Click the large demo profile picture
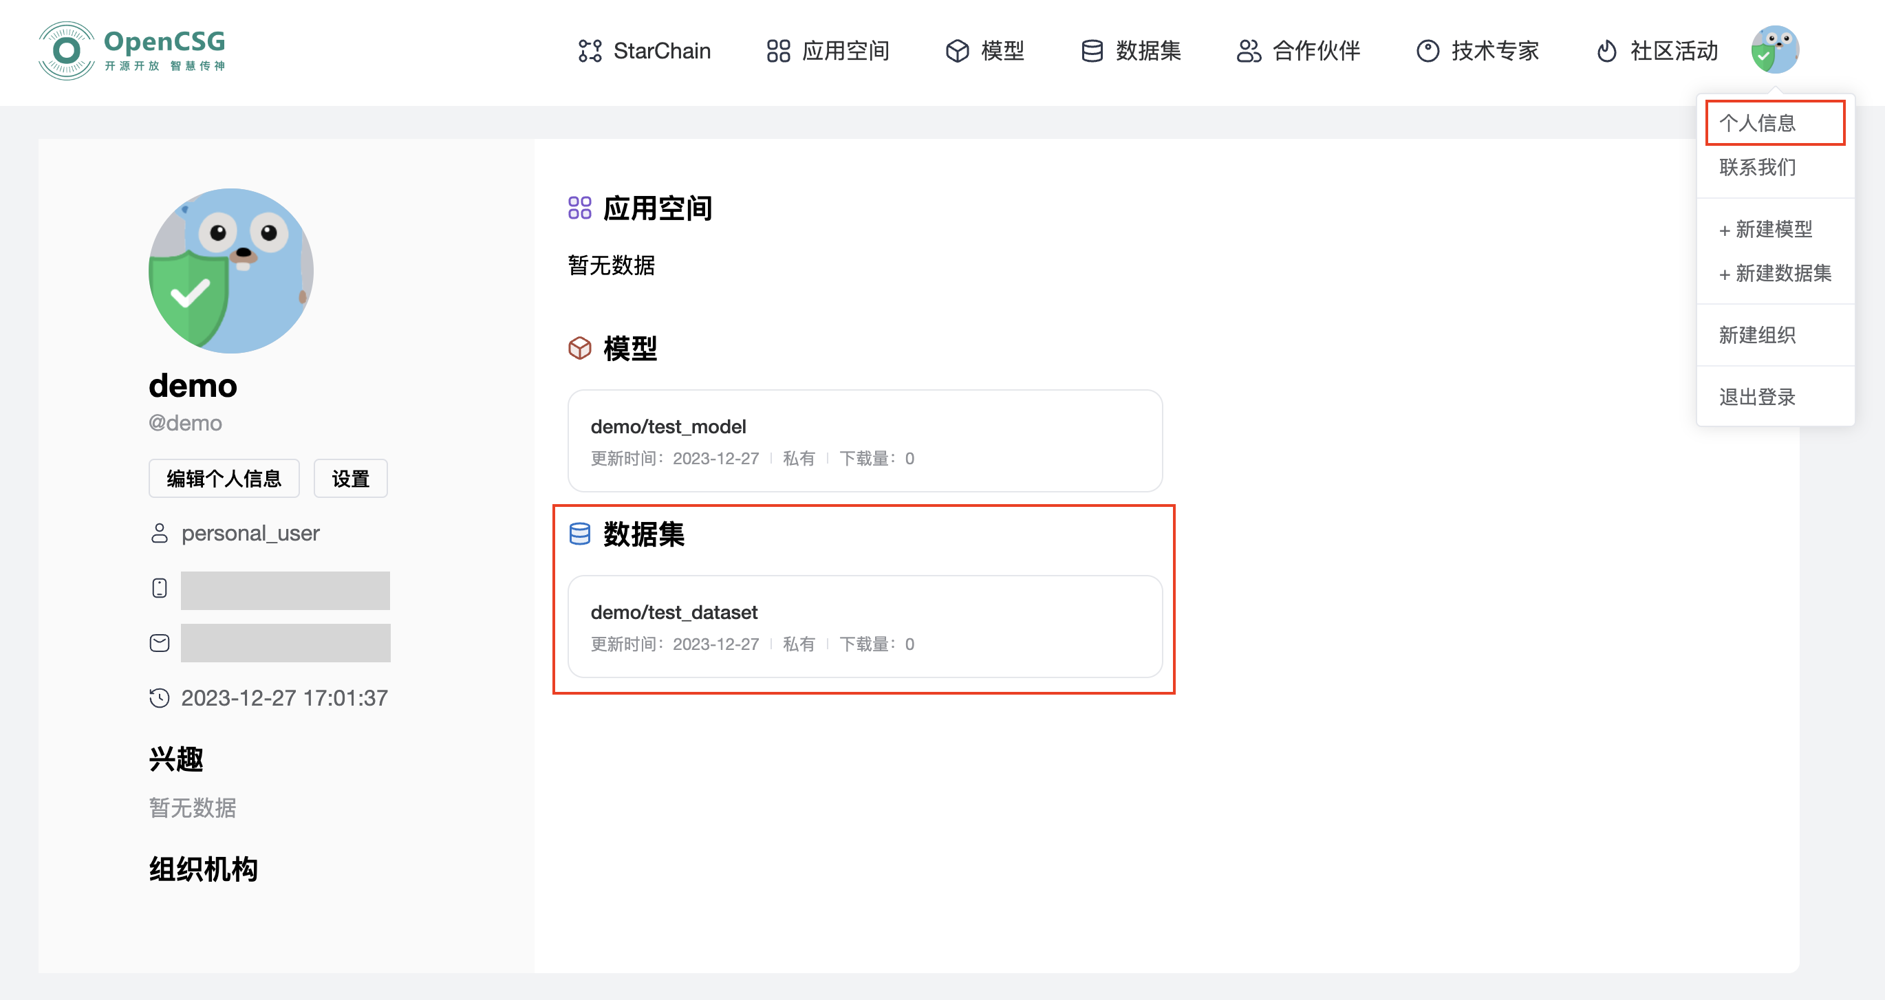 click(230, 272)
